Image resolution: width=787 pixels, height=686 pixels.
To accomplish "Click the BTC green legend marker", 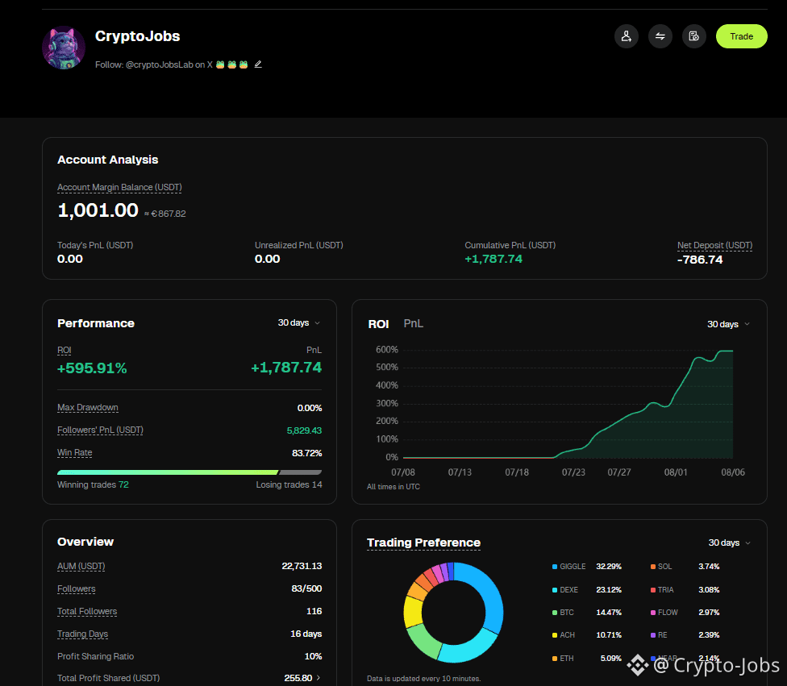I will 555,613.
